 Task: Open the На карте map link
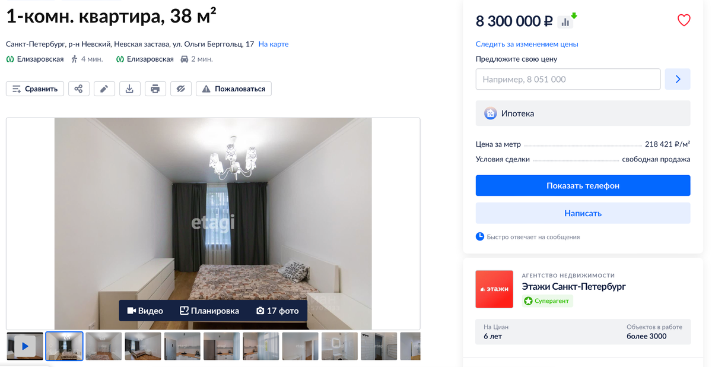pyautogui.click(x=274, y=44)
